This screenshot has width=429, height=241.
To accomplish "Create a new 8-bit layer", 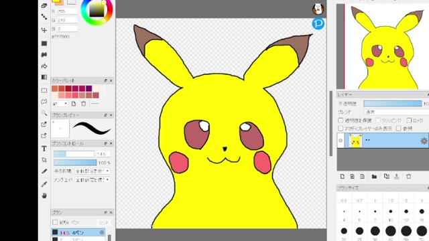I will click(353, 177).
